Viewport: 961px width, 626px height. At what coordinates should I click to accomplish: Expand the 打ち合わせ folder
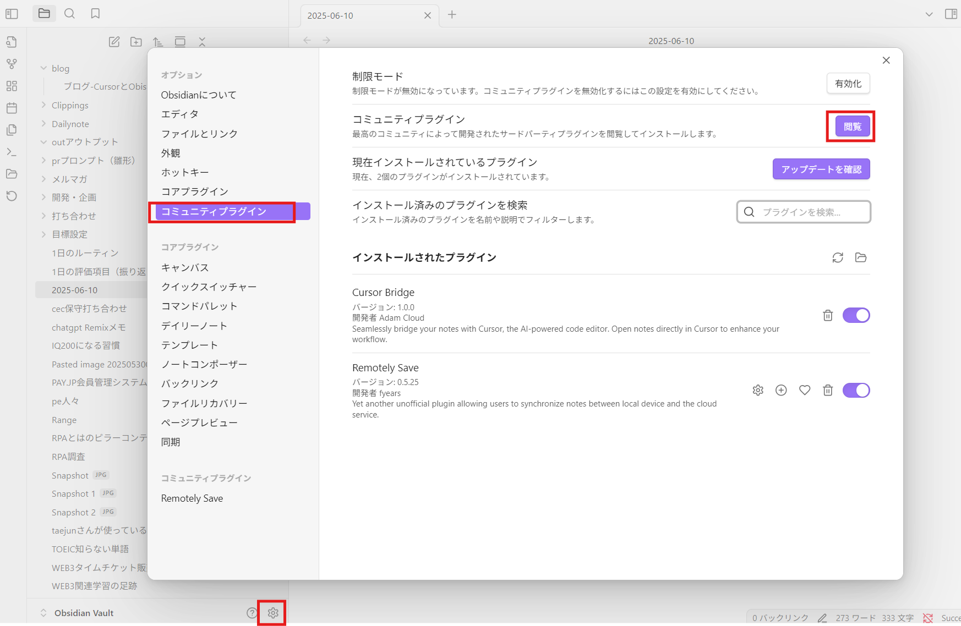pos(43,216)
